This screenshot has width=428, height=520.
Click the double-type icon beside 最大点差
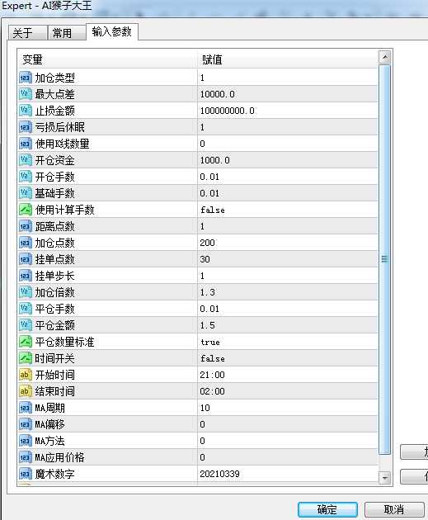click(x=26, y=94)
